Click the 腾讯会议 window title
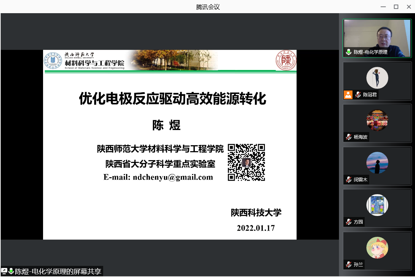Screen dimensions: 415x277 pyautogui.click(x=208, y=7)
